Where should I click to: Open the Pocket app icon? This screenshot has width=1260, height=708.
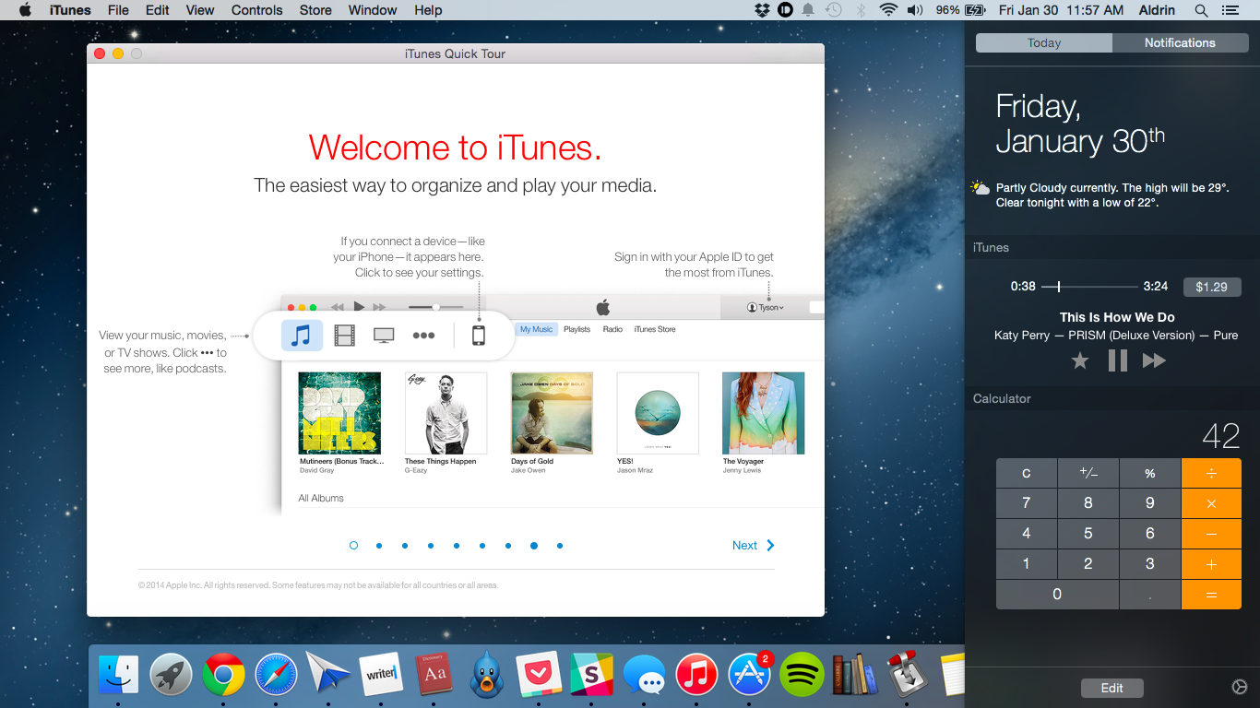(540, 675)
